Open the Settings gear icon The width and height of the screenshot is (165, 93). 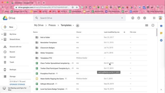click(x=145, y=18)
